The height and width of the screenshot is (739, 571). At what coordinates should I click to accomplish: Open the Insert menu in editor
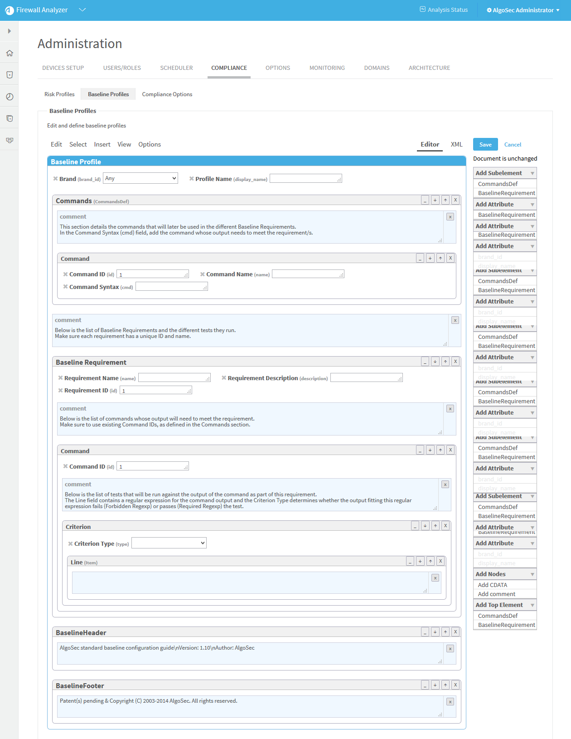pos(102,144)
